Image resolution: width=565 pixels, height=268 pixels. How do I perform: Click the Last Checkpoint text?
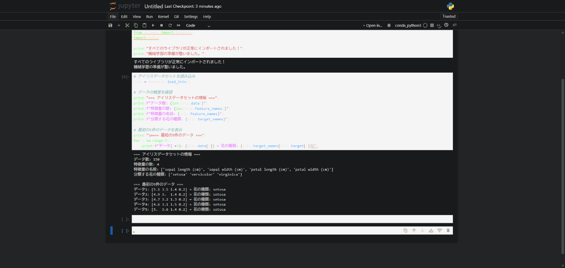(193, 6)
